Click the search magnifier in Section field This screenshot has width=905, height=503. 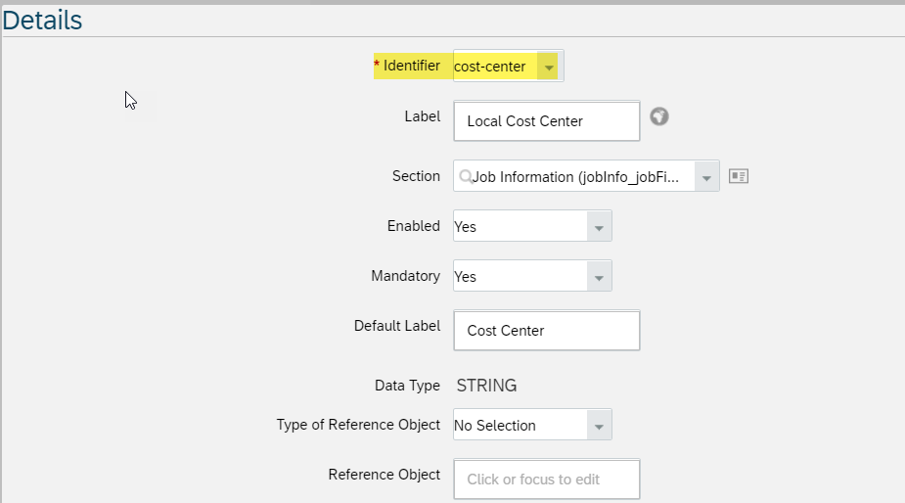coord(465,176)
